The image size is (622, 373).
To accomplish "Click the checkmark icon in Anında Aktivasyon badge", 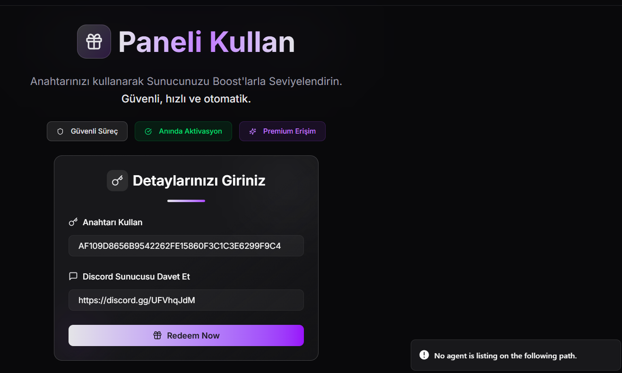I will coord(148,131).
